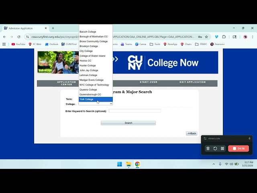Click Exit Application in the nav bar

193,82
